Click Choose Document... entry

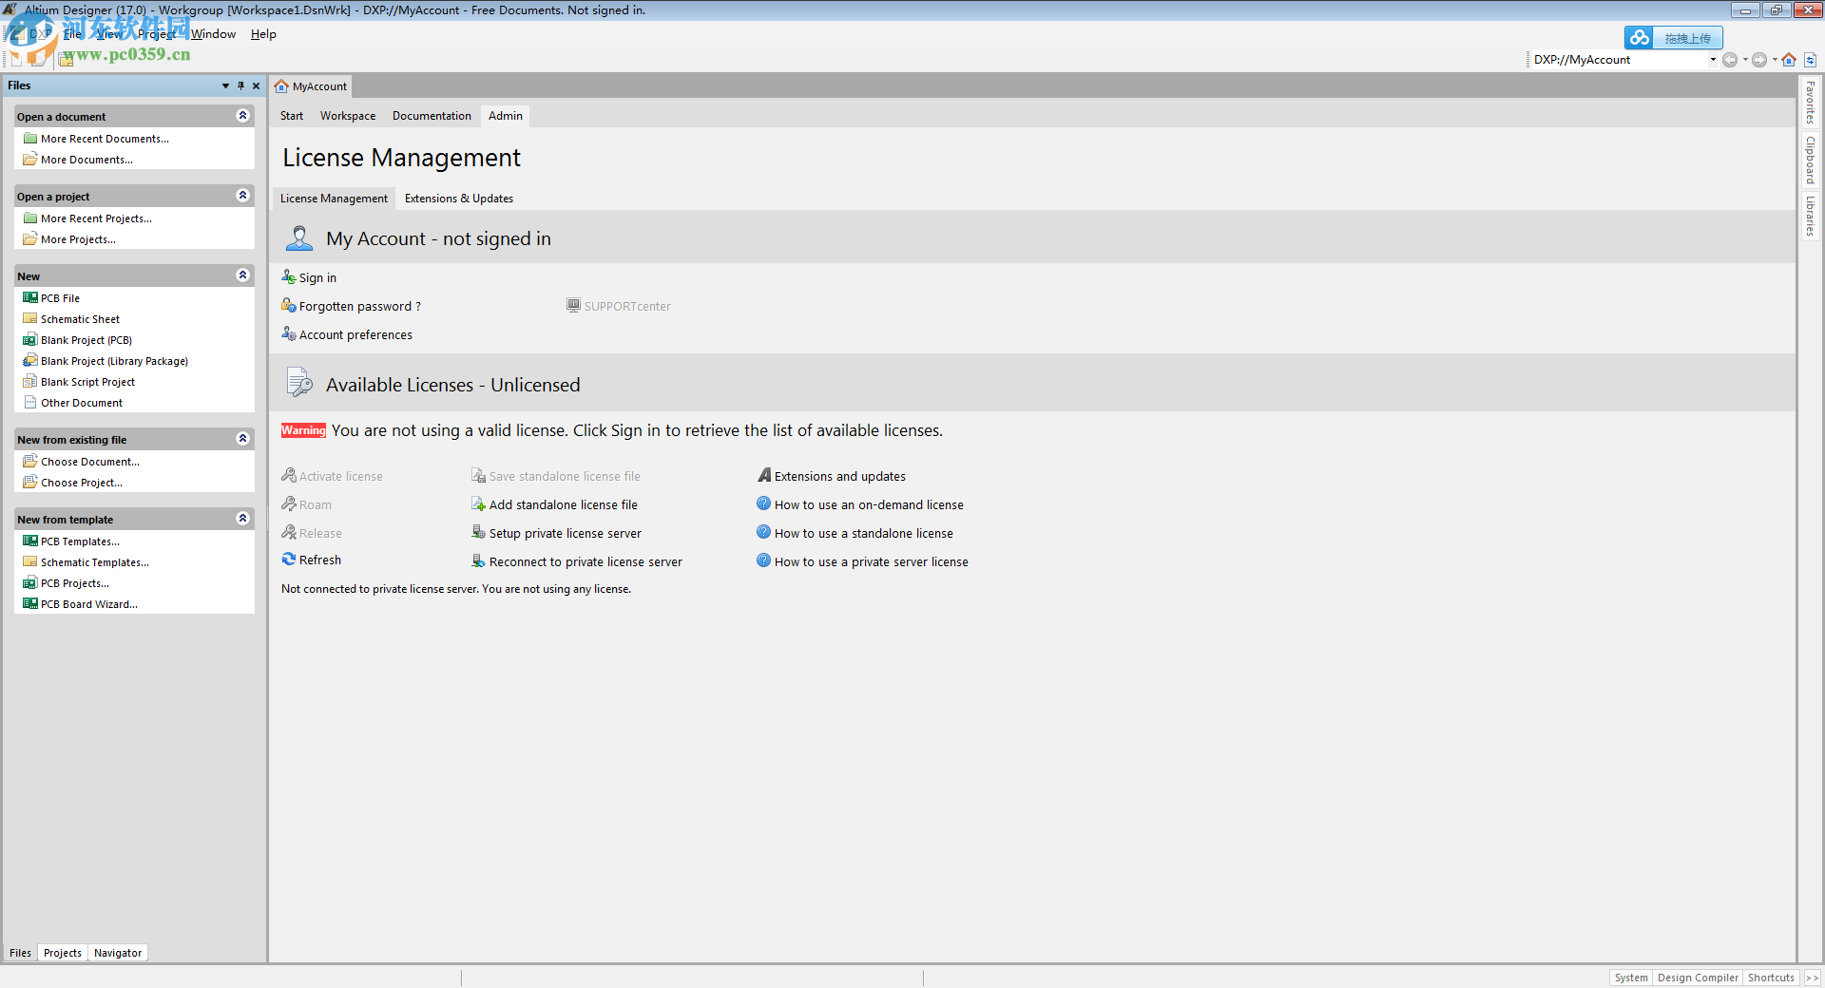pos(90,462)
